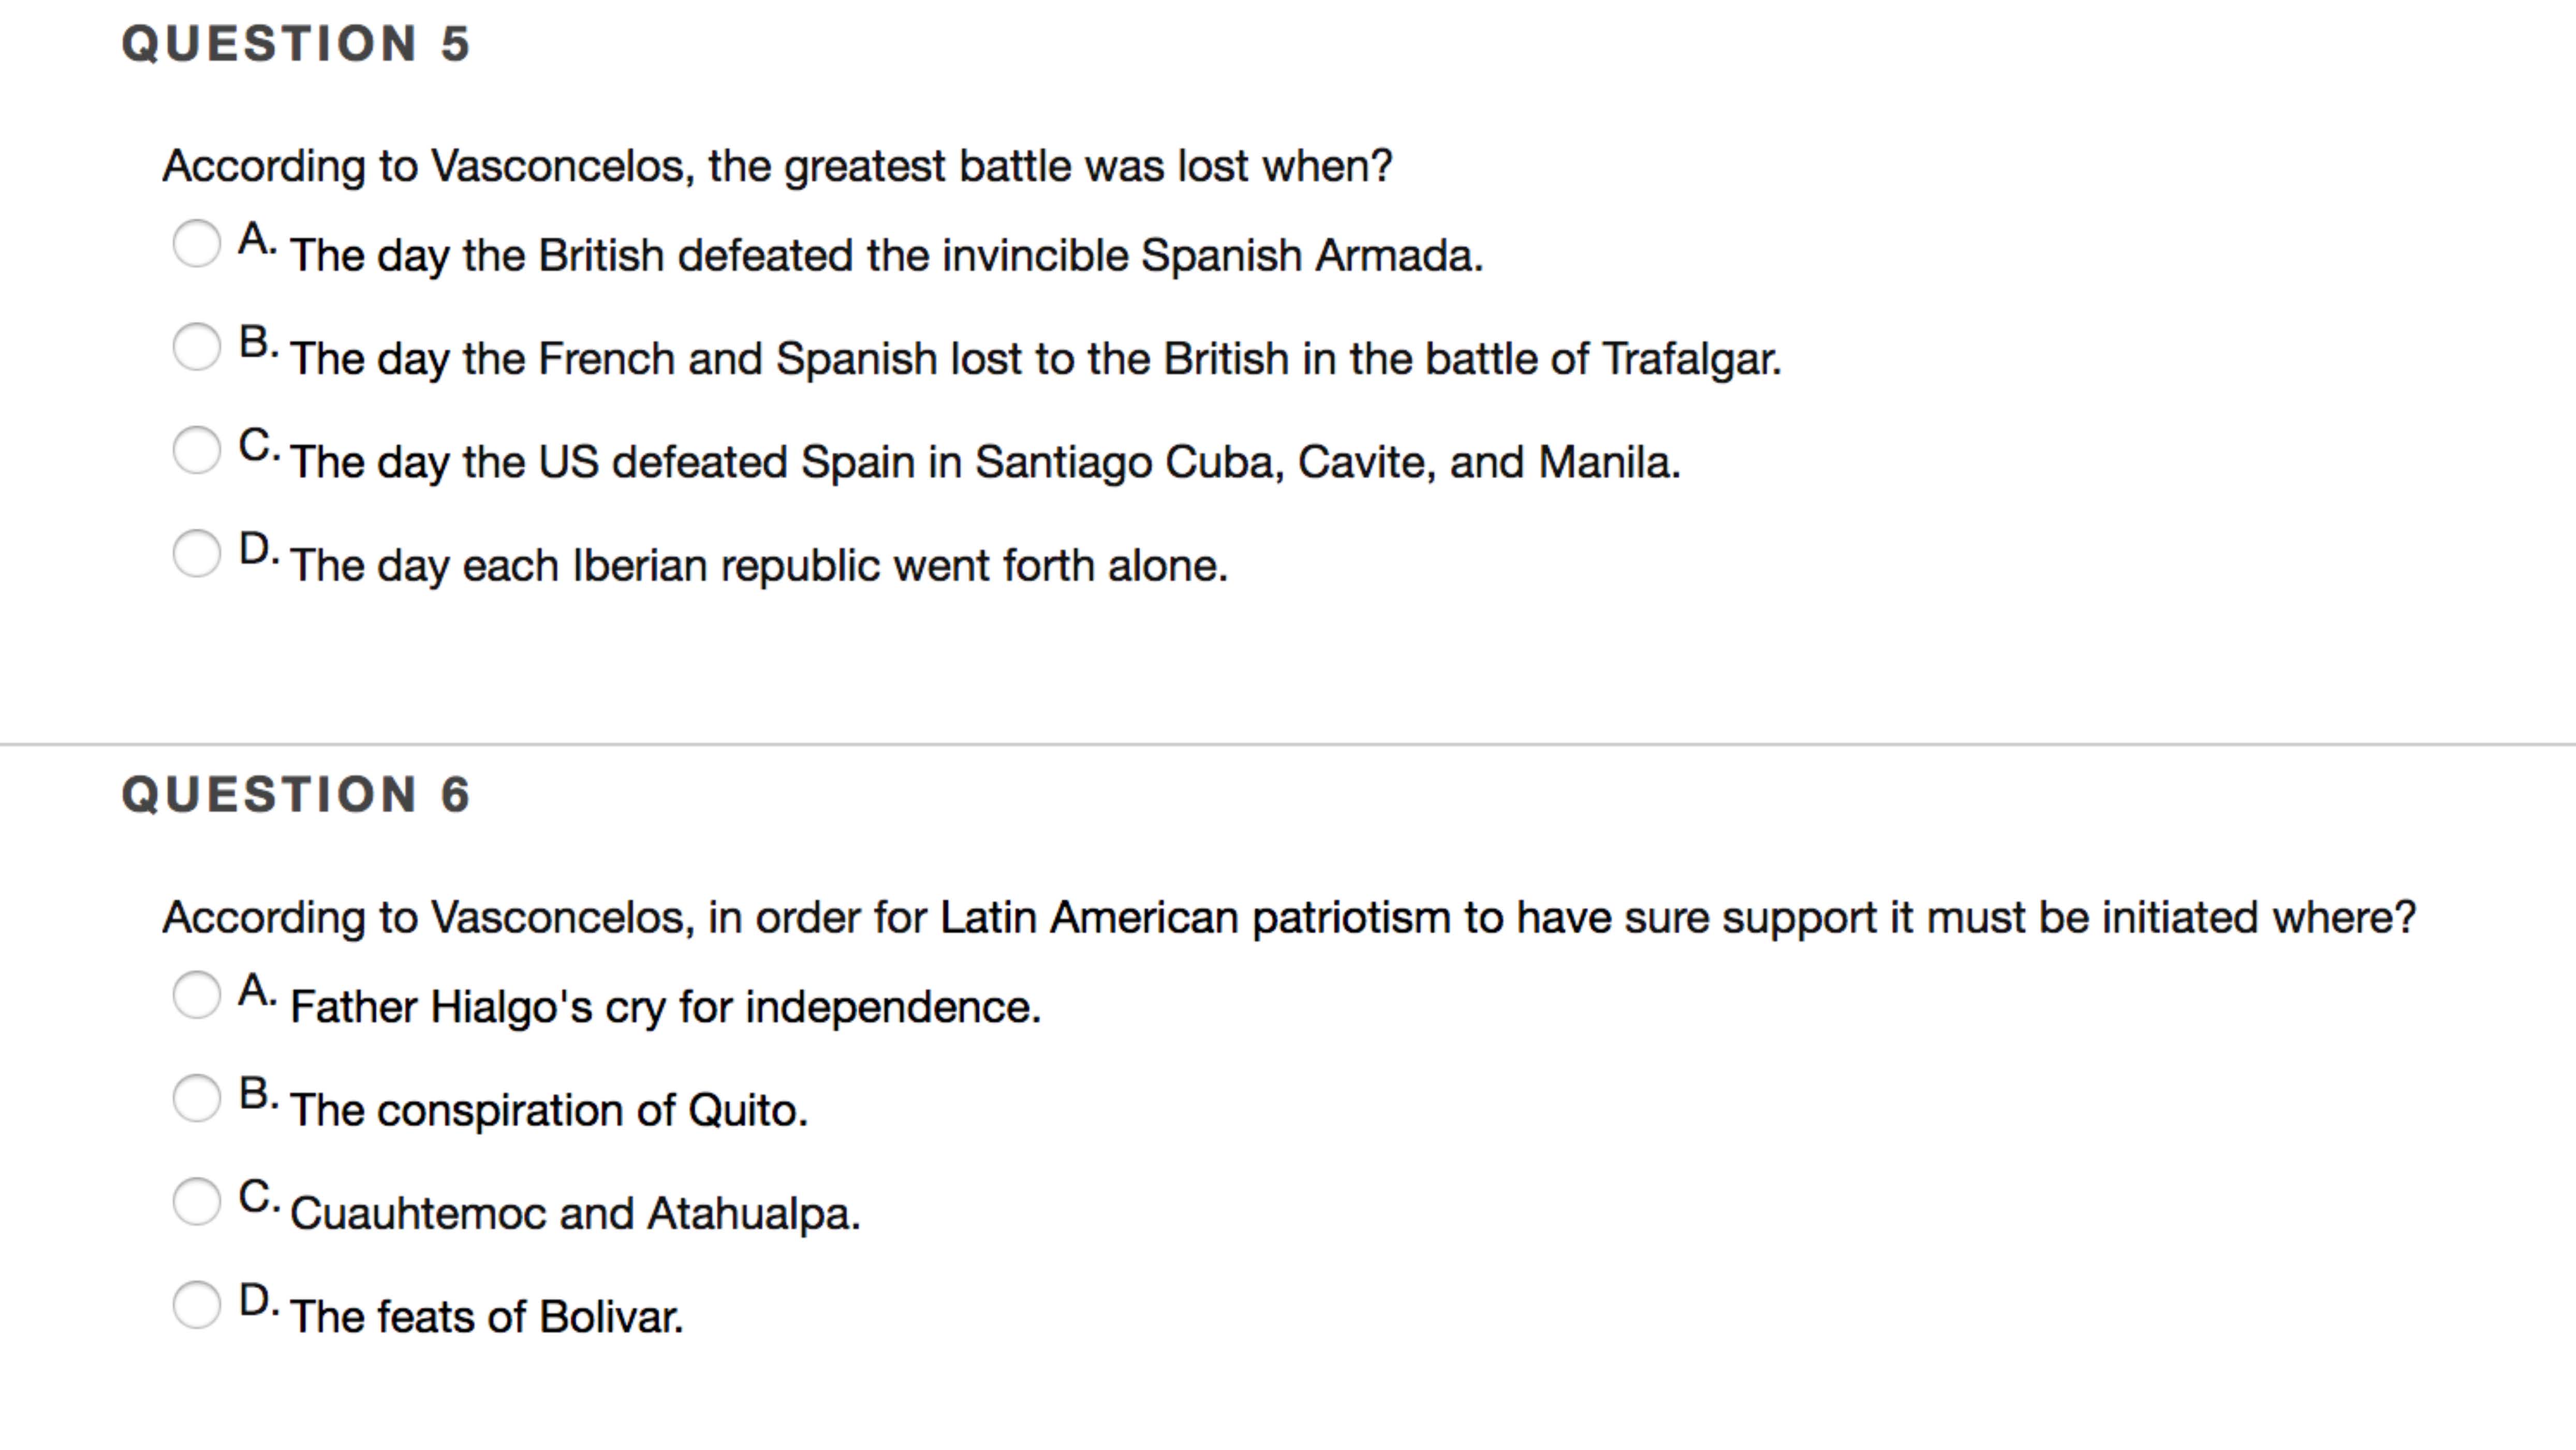Click the QUESTION 5 heading
The image size is (2576, 1450).
(296, 44)
